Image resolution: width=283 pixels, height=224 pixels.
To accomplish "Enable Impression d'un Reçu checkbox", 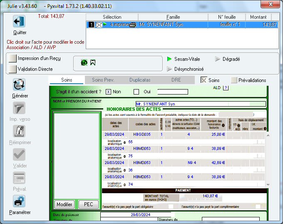I will pos(12,58).
